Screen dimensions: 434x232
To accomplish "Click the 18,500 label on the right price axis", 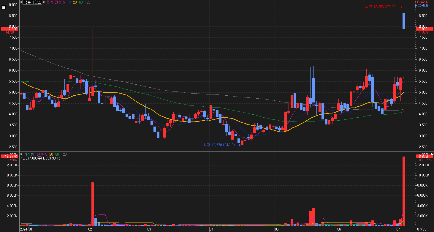I will point(422,16).
